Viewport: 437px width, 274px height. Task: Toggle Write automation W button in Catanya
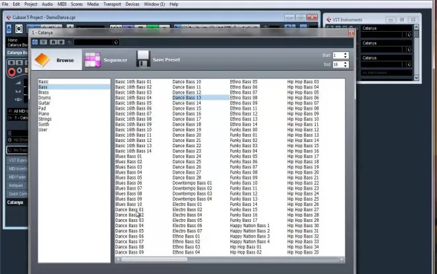tap(61, 42)
